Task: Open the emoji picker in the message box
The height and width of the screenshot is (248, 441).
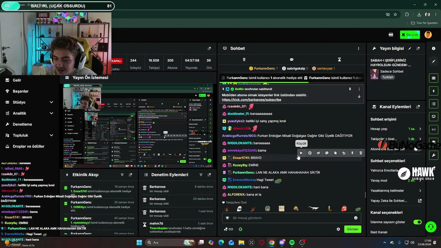Action: (x=356, y=218)
